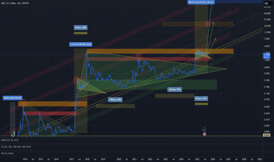This screenshot has width=274, height=162.
Task: Click the 7.0000 price scale value
Action: click(267, 39)
